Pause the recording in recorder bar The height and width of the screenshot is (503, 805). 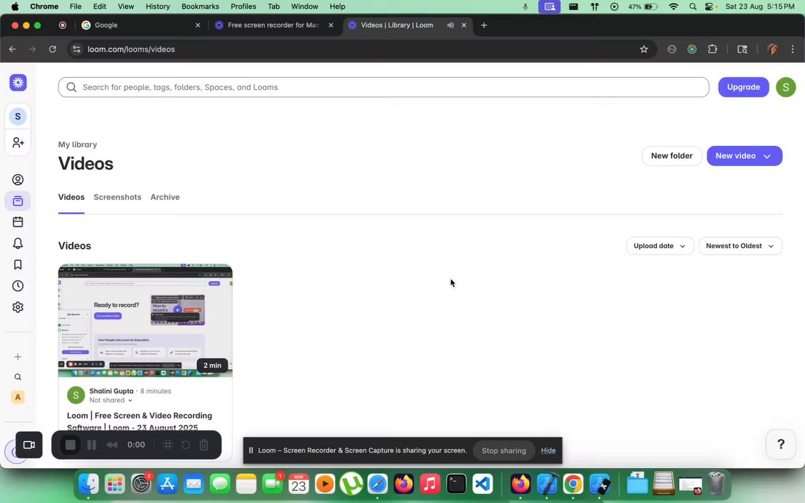point(92,445)
